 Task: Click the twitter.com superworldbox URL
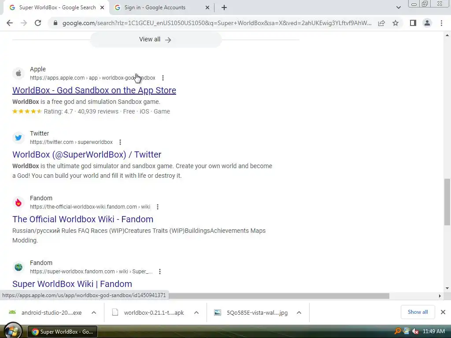point(71,142)
